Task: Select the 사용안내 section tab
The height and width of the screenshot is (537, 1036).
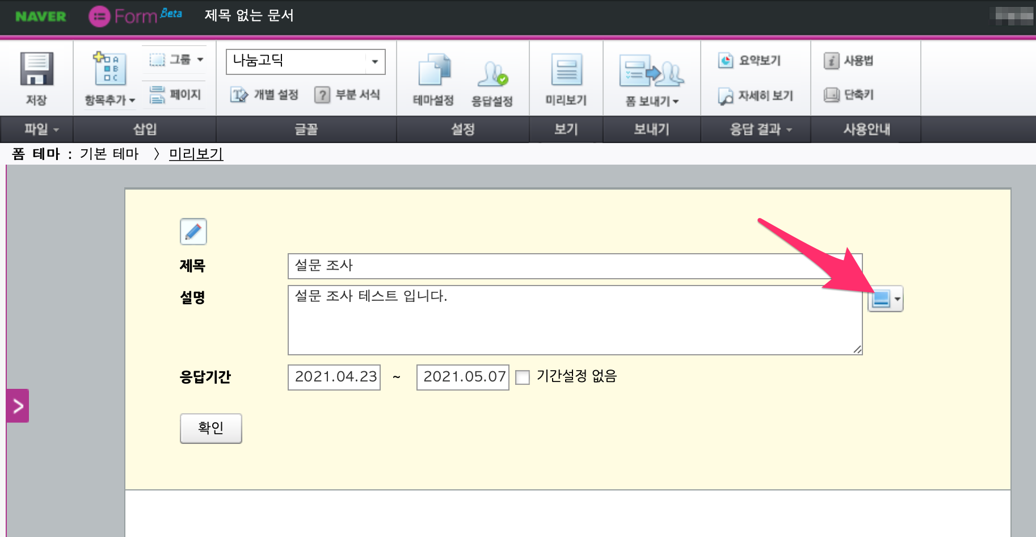Action: click(x=866, y=129)
